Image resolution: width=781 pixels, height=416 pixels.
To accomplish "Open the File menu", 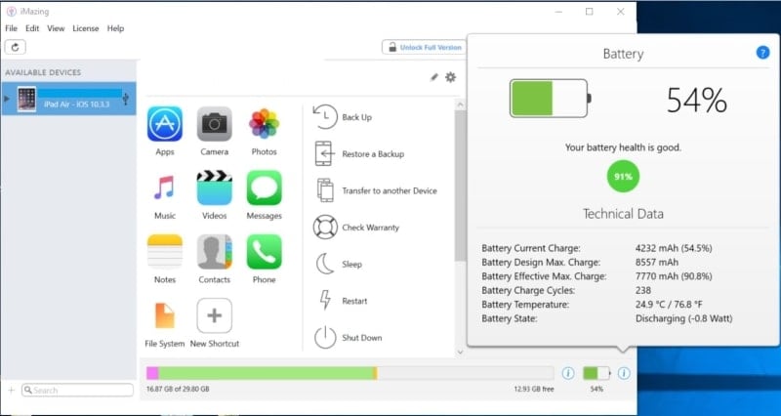I will 11,28.
